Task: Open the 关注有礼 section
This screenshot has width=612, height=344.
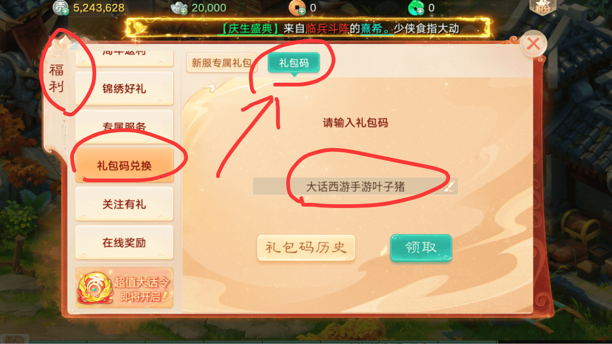Action: click(124, 204)
